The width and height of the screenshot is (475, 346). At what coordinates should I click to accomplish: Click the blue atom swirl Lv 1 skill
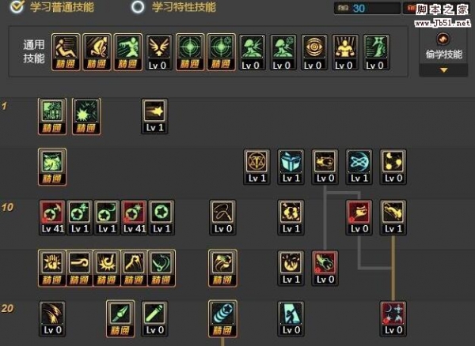pyautogui.click(x=359, y=167)
